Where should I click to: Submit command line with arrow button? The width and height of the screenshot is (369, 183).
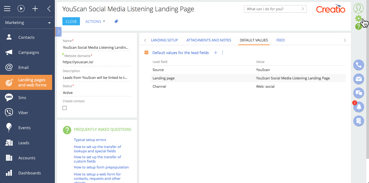tap(303, 9)
